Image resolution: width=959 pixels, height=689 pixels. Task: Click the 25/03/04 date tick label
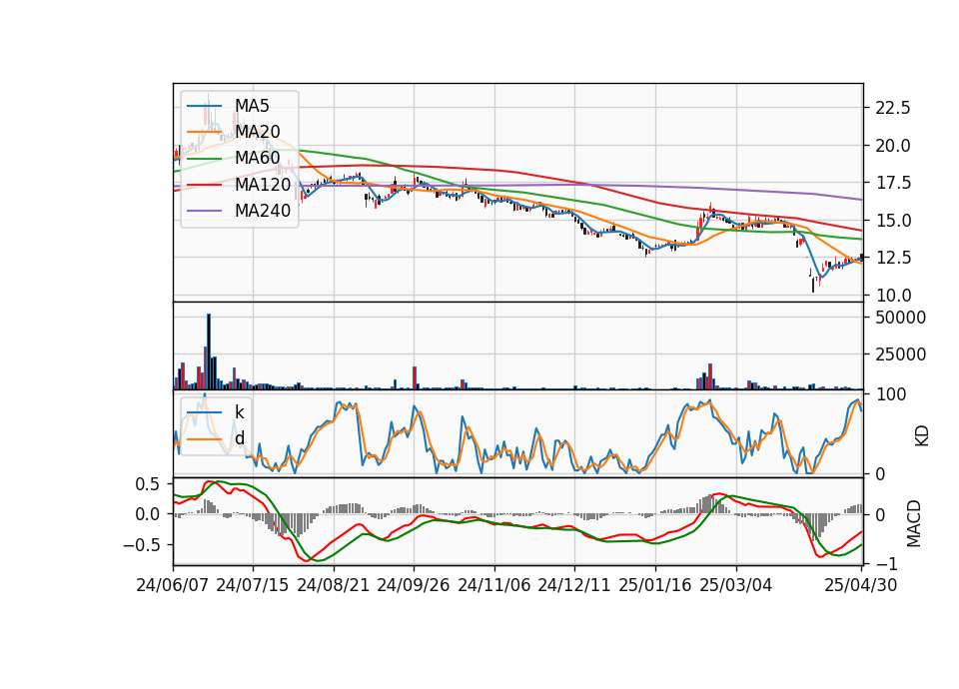coord(736,585)
